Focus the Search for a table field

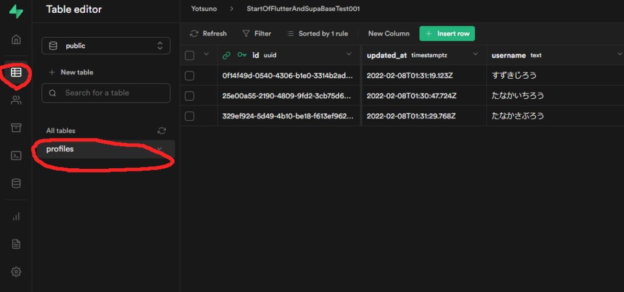[x=105, y=93]
